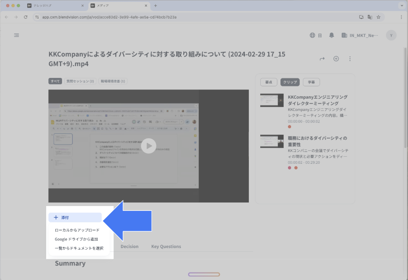The height and width of the screenshot is (280, 408).
Task: Open the IN_MKT_Ne organization switcher
Action: [360, 35]
